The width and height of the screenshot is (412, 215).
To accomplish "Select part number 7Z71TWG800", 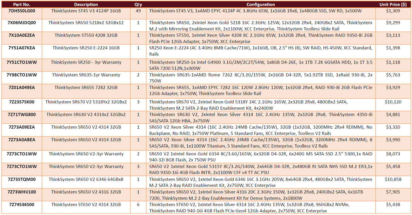I will [22, 114].
